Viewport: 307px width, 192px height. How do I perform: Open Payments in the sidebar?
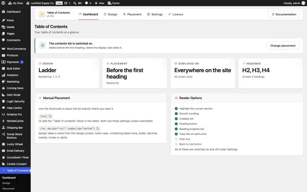(x=15, y=62)
